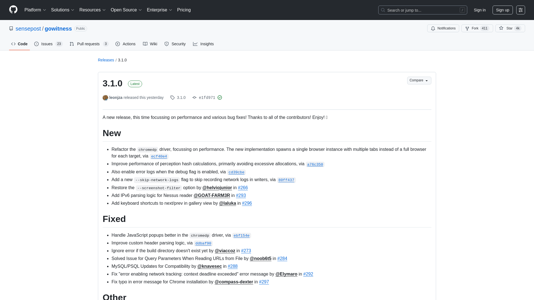
Task: Click the GitHub logo
Action: click(13, 10)
